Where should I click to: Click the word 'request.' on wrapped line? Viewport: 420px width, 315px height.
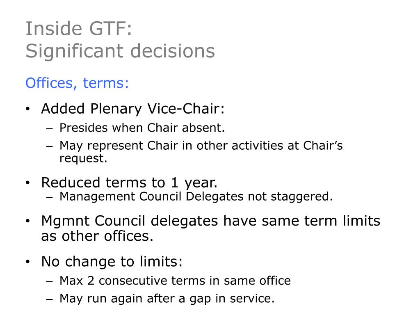tap(83, 158)
